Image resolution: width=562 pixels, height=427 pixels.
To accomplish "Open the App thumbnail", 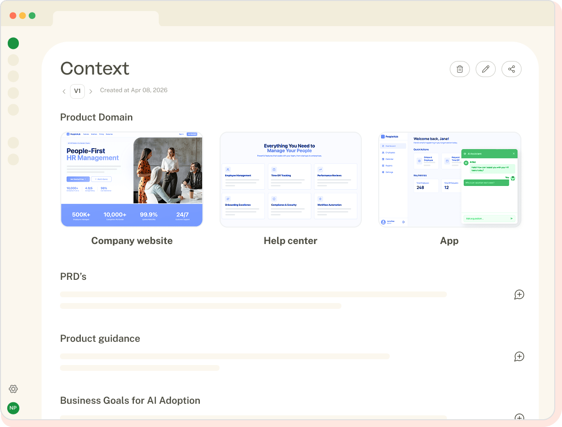I will [x=449, y=179].
